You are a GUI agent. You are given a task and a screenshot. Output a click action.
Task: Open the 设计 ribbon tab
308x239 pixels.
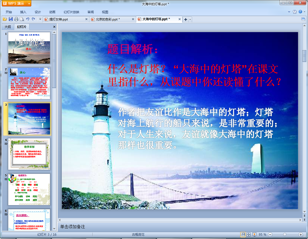[x=38, y=12]
